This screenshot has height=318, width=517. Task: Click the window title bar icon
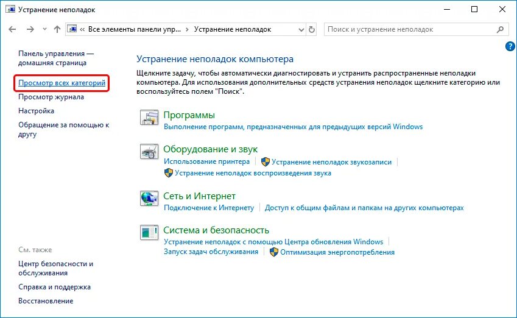pos(10,9)
